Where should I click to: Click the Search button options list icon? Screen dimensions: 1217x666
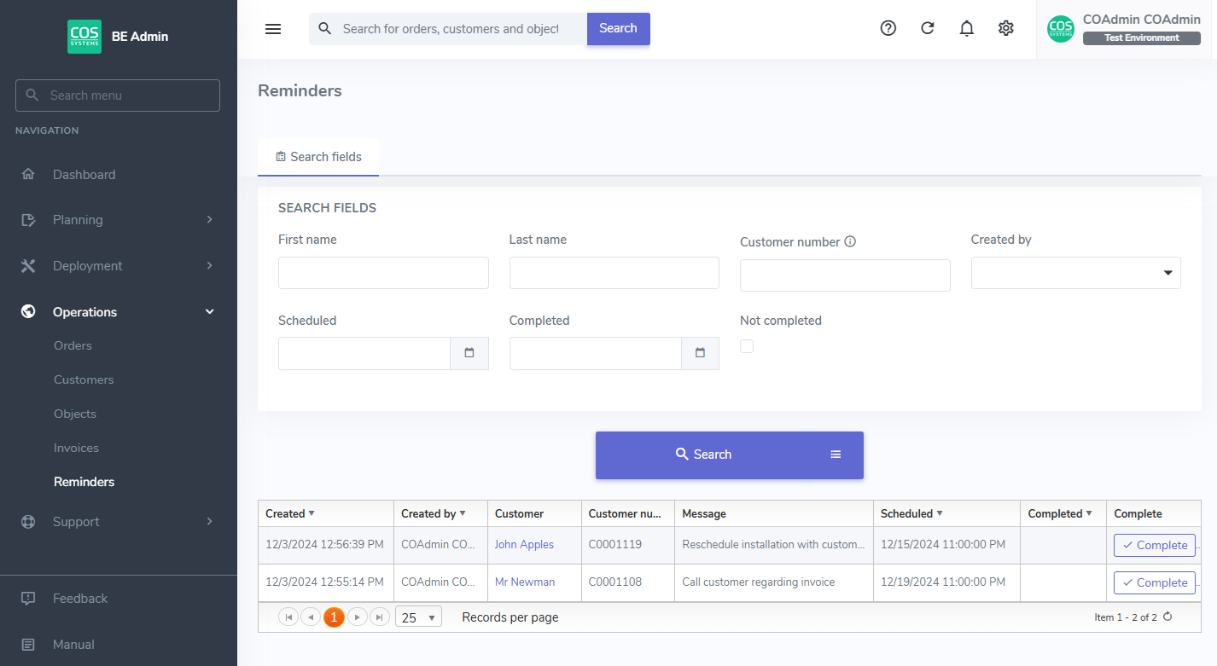[836, 455]
